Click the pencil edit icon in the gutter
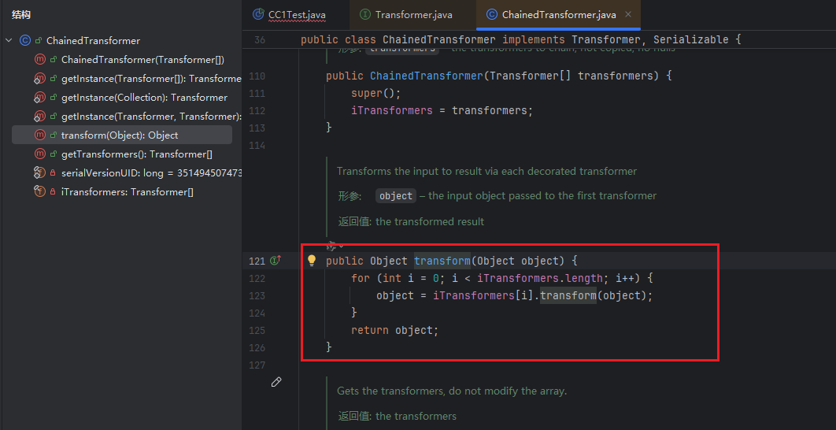 [276, 382]
